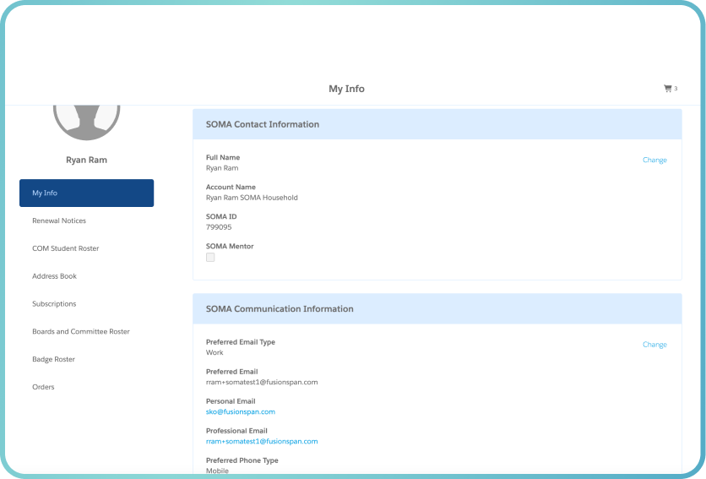Screen dimensions: 706x479
Task: Click the My Info page title
Action: tap(347, 89)
